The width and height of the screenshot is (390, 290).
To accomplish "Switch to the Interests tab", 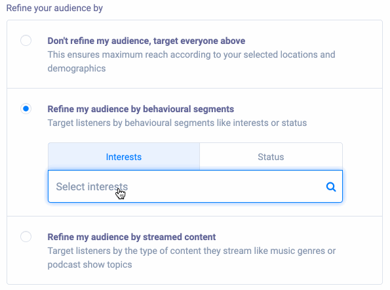I will [x=124, y=157].
